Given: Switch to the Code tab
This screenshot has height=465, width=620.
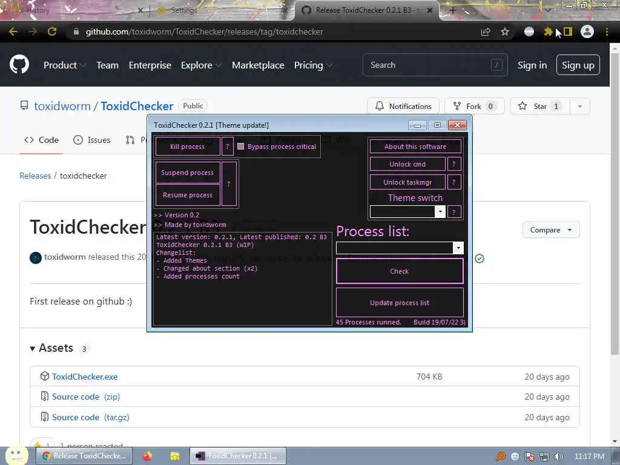Looking at the screenshot, I should [41, 140].
